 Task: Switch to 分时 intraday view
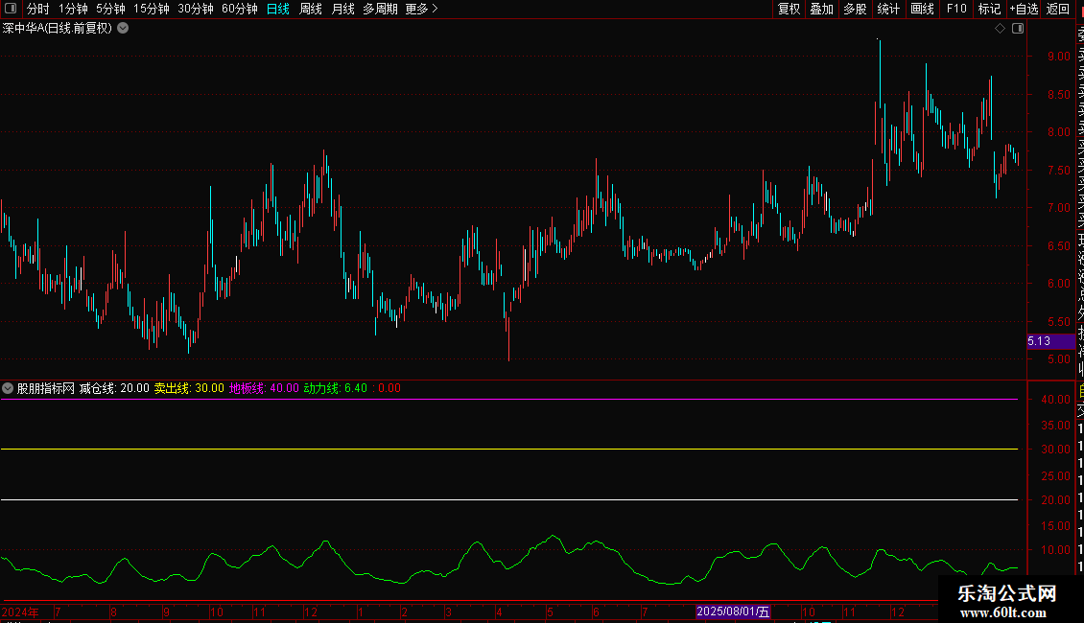pyautogui.click(x=38, y=9)
